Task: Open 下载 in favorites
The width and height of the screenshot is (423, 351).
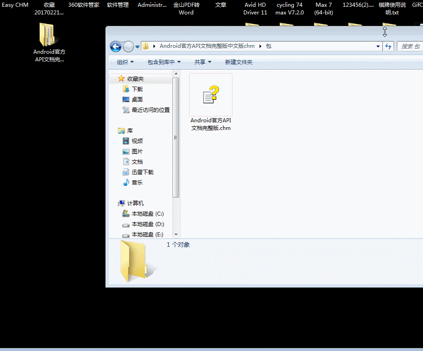Action: pyautogui.click(x=137, y=89)
